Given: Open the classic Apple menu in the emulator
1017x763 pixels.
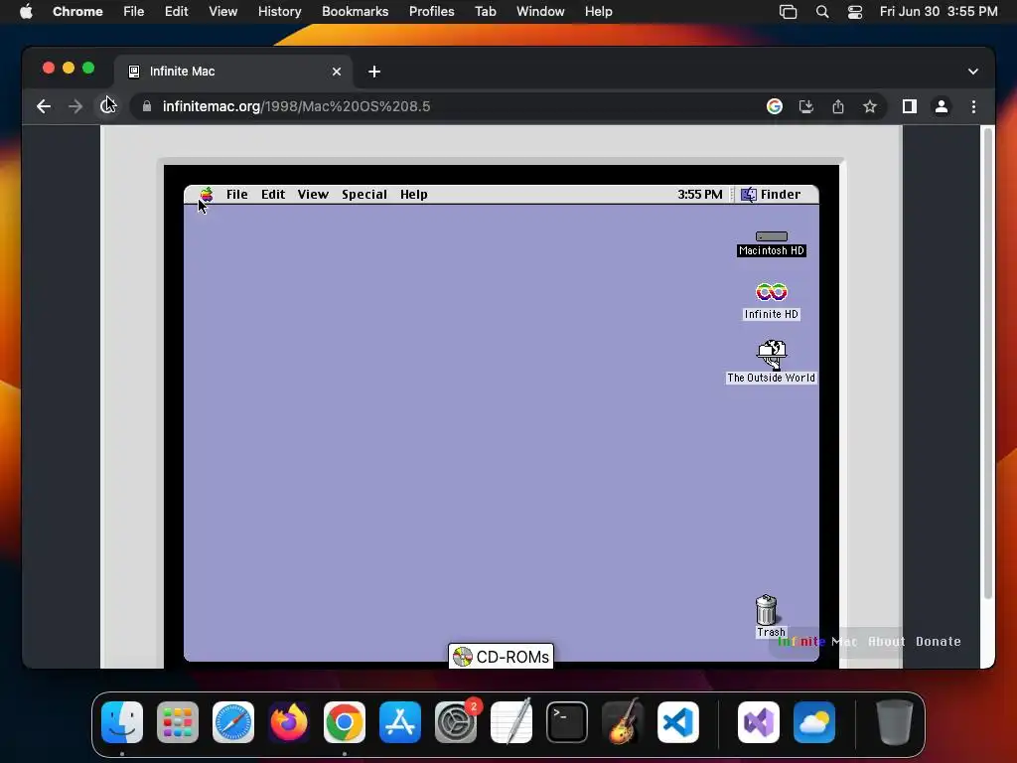Looking at the screenshot, I should pos(207,194).
